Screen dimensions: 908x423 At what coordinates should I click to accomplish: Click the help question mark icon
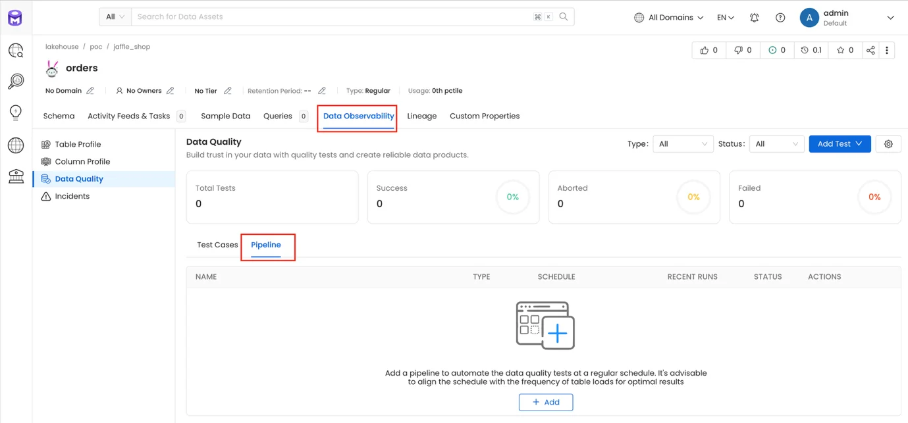click(x=780, y=18)
